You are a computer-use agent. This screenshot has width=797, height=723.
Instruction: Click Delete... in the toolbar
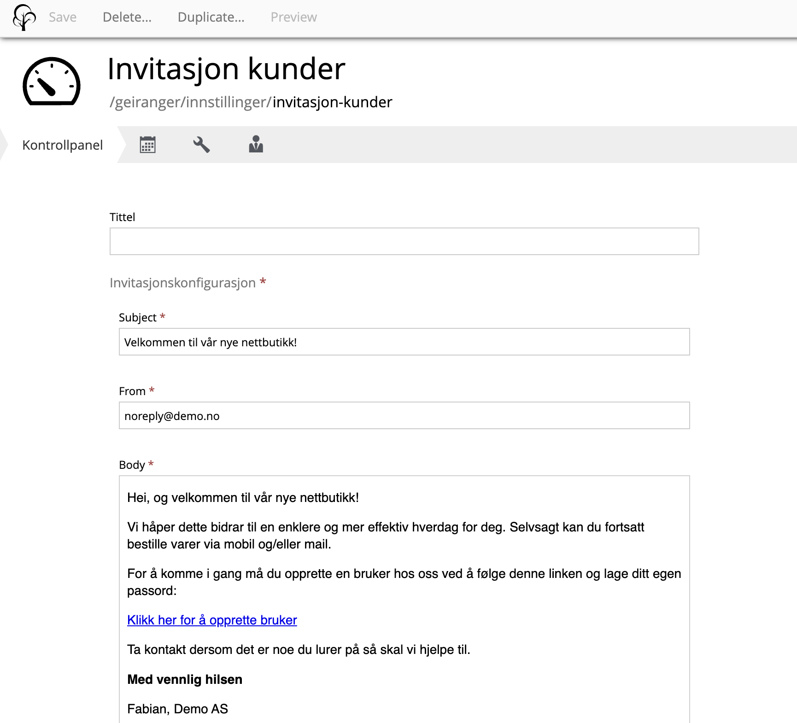tap(127, 17)
